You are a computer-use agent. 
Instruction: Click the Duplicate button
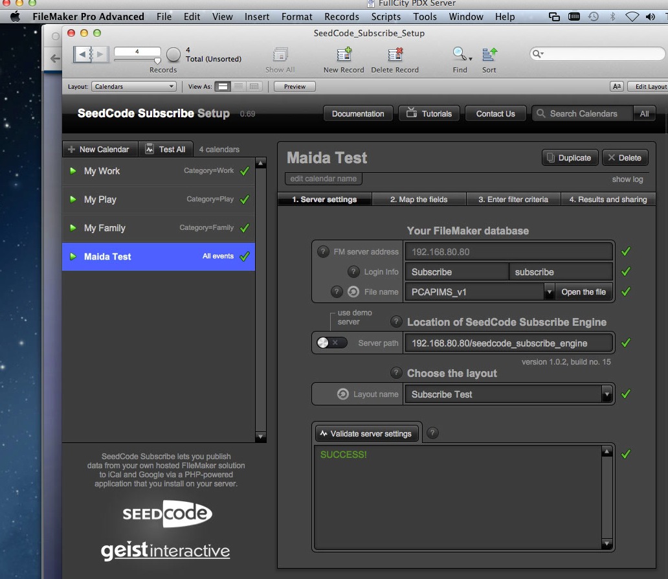[x=570, y=158]
